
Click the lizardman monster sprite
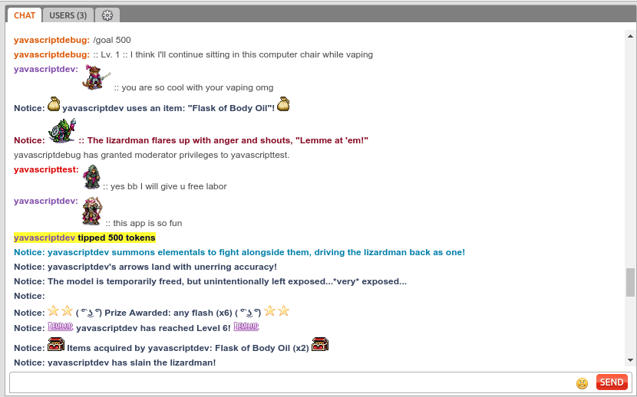tap(61, 131)
